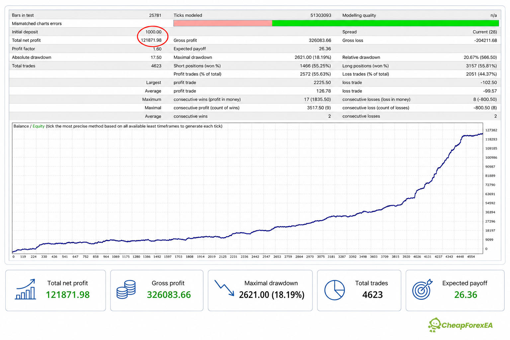
Task: Click the 'Relative drawdown' label
Action: coord(361,57)
